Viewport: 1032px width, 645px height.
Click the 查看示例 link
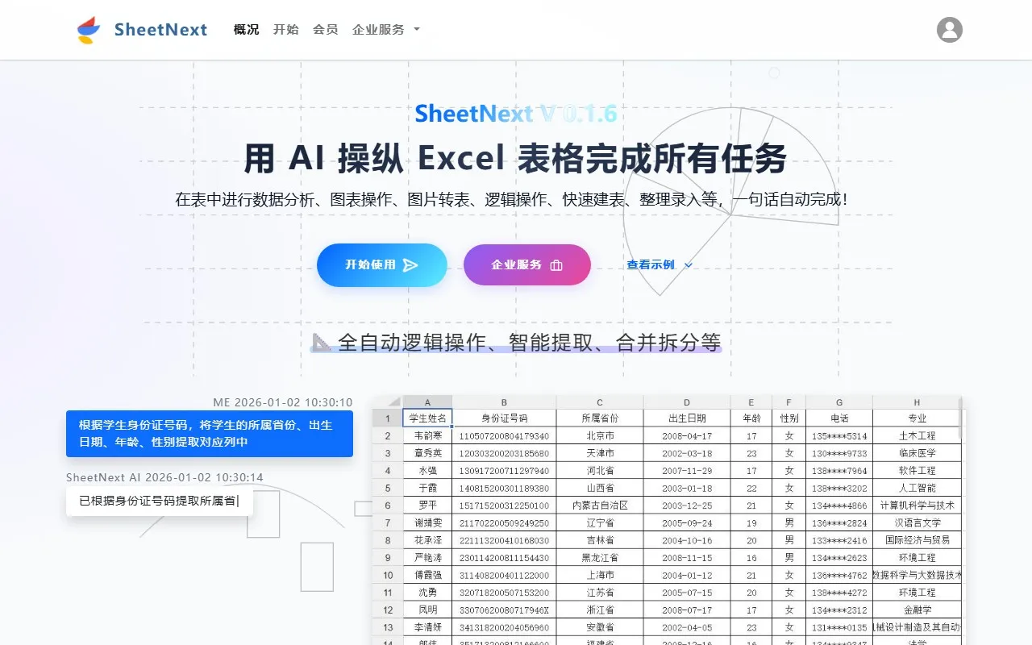click(x=652, y=264)
